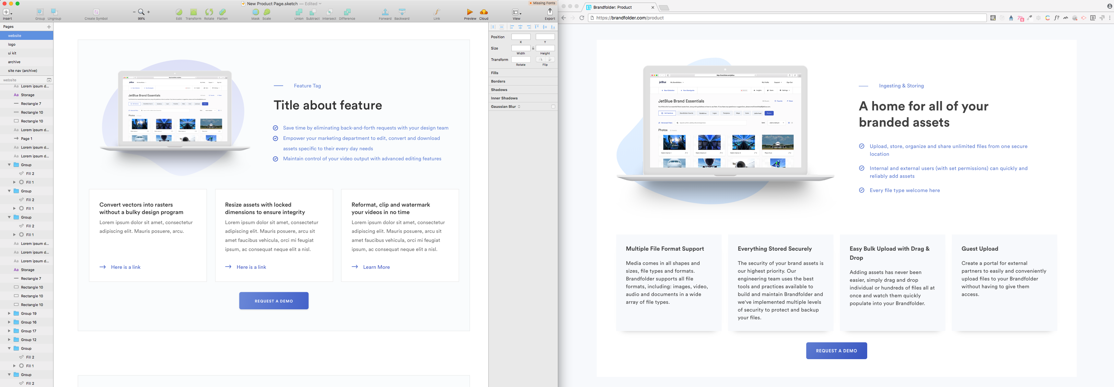Click the Create Symbol icon
Viewport: 1114px width, 387px height.
pyautogui.click(x=96, y=12)
